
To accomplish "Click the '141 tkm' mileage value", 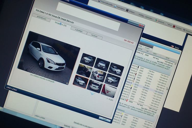I will (x=149, y=78).
